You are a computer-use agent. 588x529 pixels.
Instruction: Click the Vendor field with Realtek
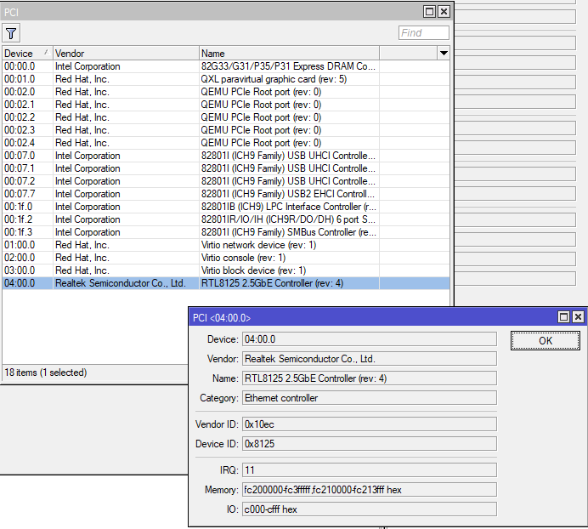pos(370,359)
